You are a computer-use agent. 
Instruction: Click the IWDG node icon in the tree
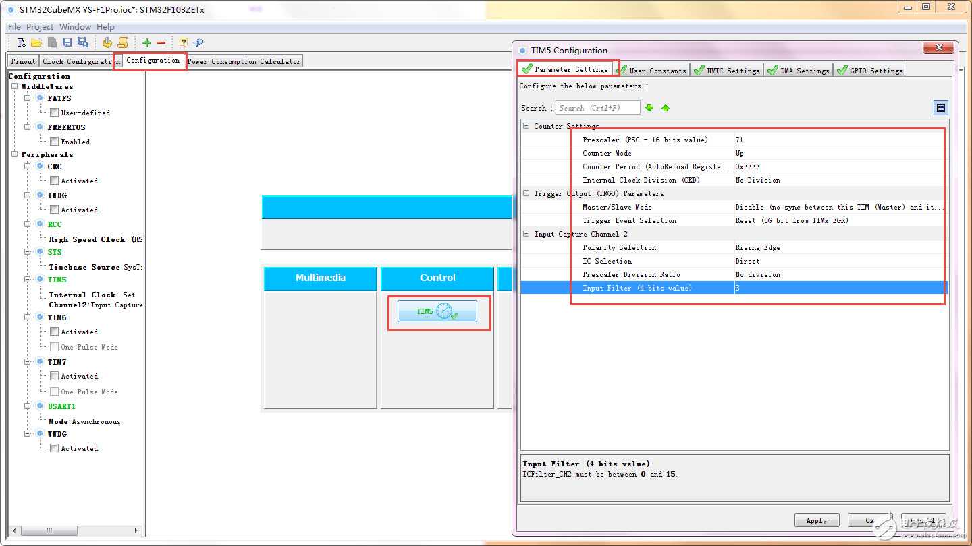[40, 195]
